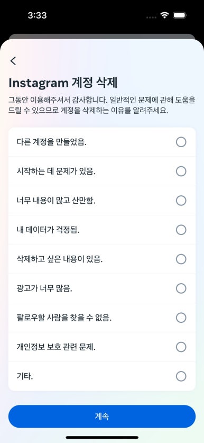This screenshot has width=204, height=443.
Task: Select the '내 데이터가 걱정됨' radio button
Action: 181,230
